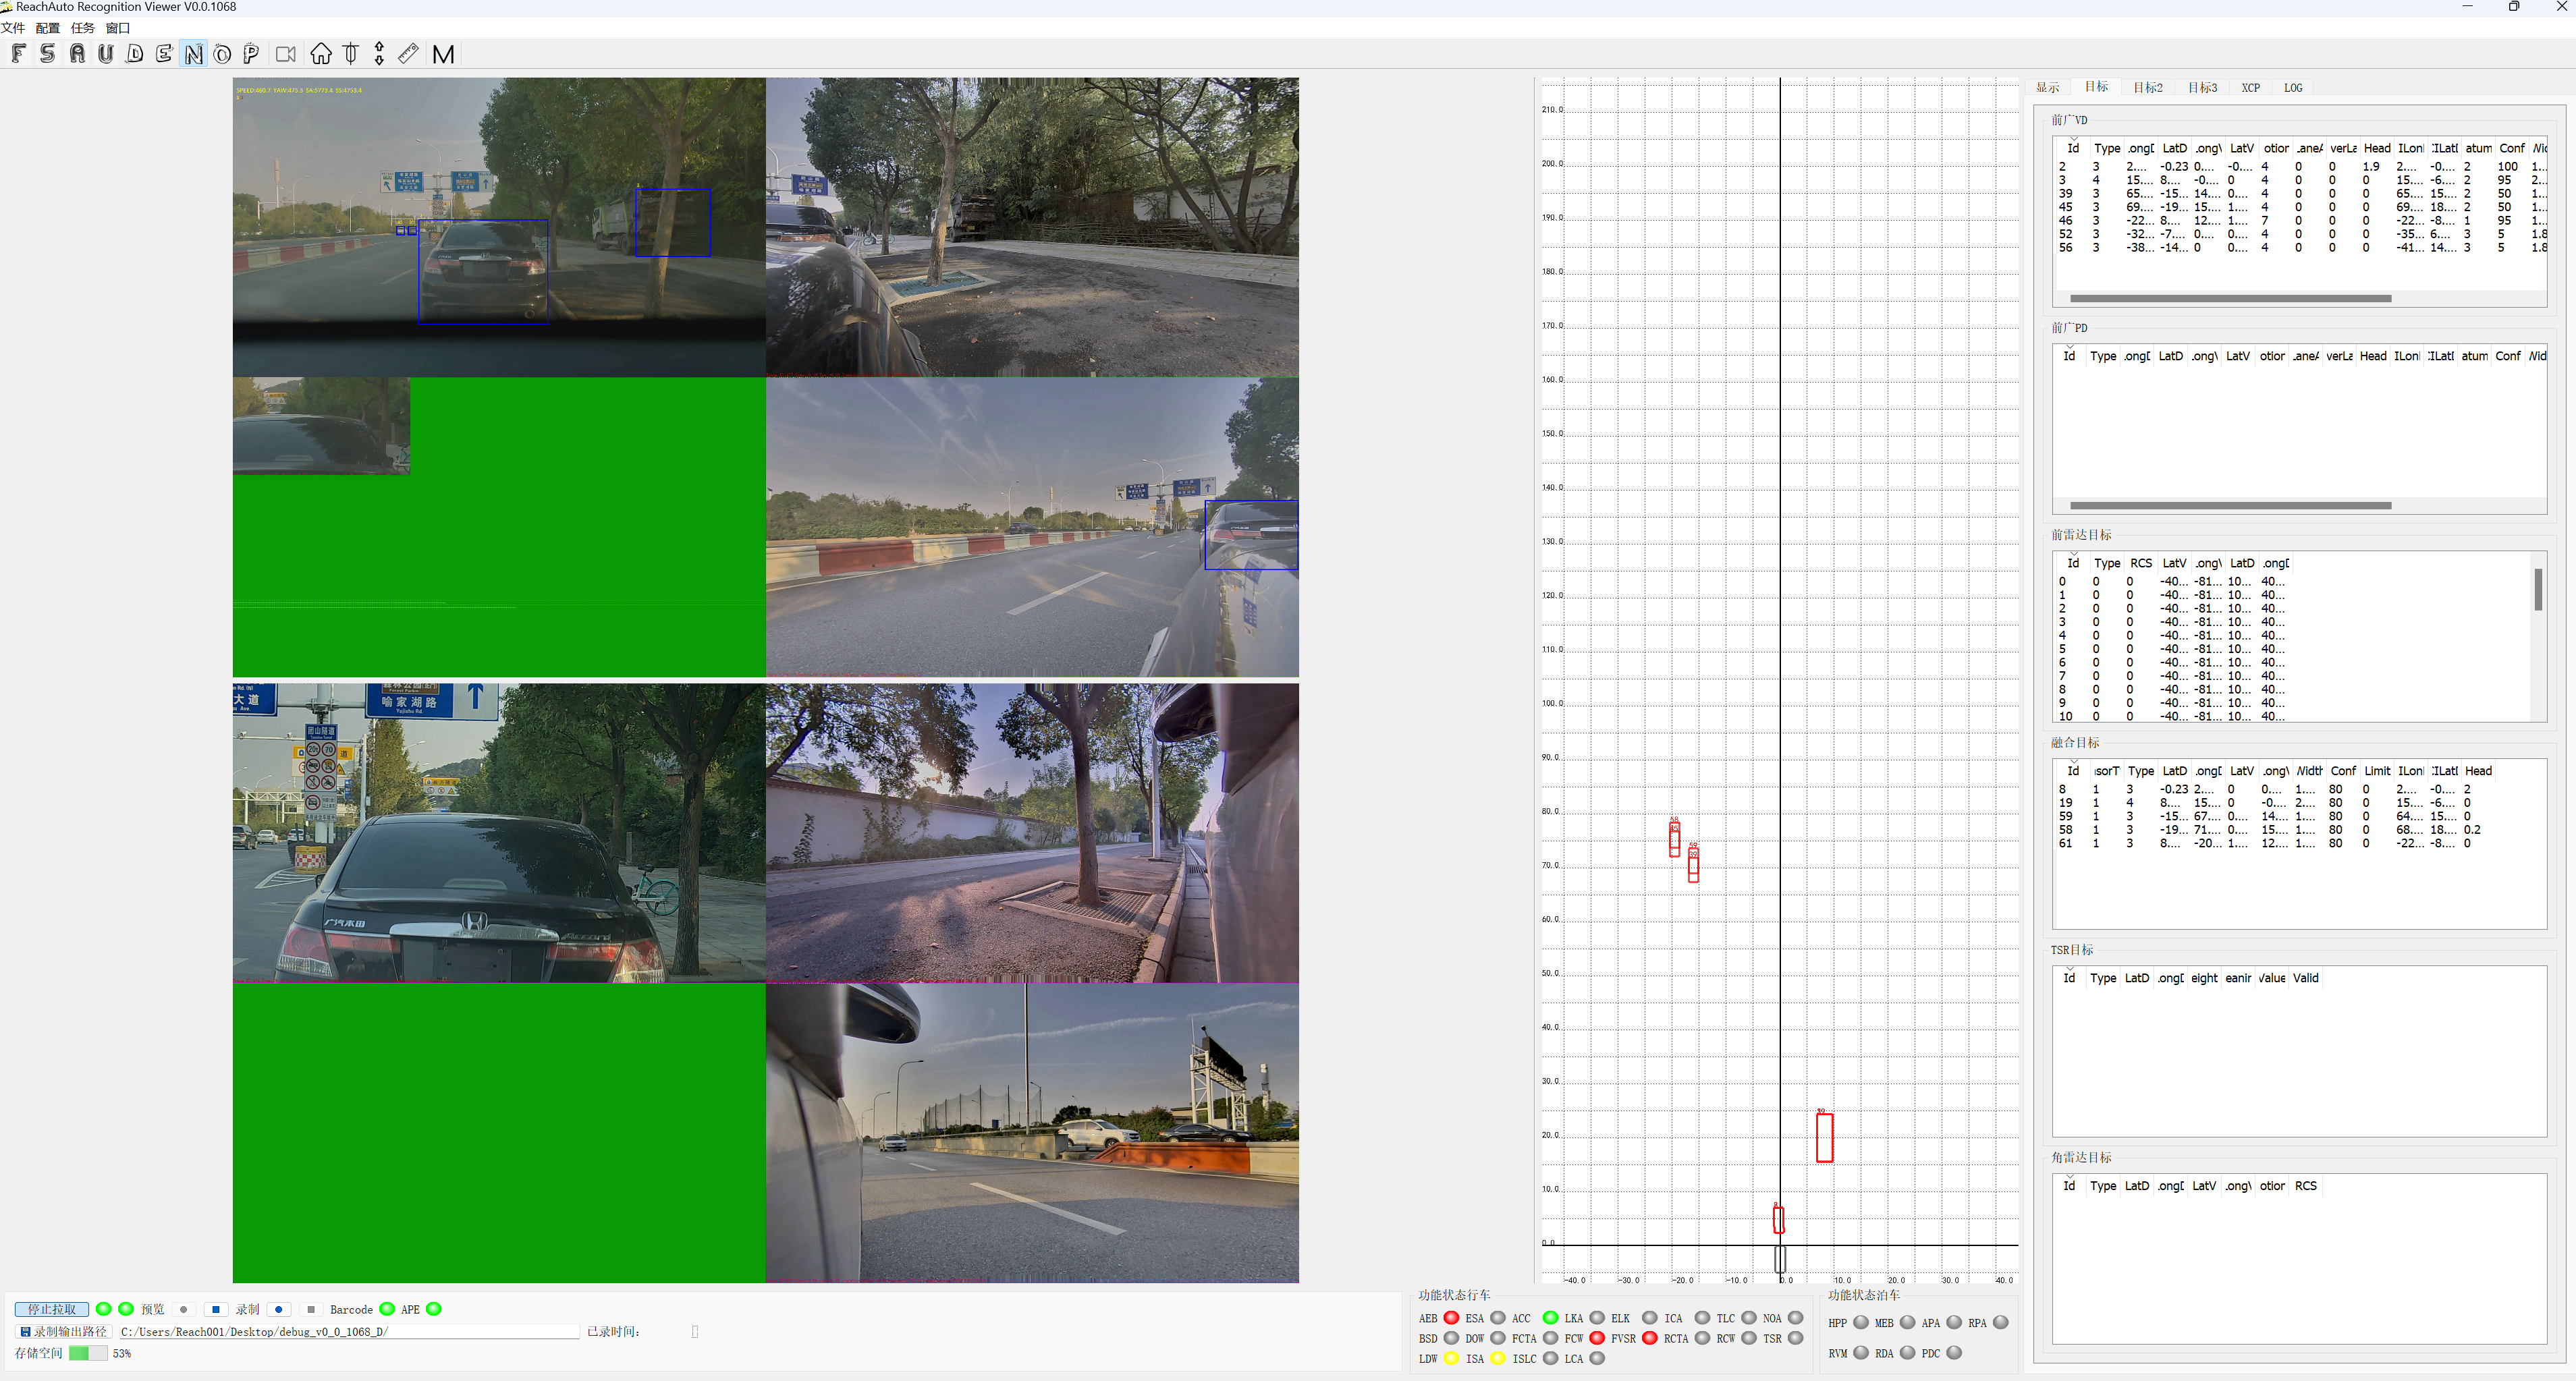Viewport: 2576px width, 1381px height.
Task: Sort TSR目标 table by Value column
Action: coord(2271,978)
